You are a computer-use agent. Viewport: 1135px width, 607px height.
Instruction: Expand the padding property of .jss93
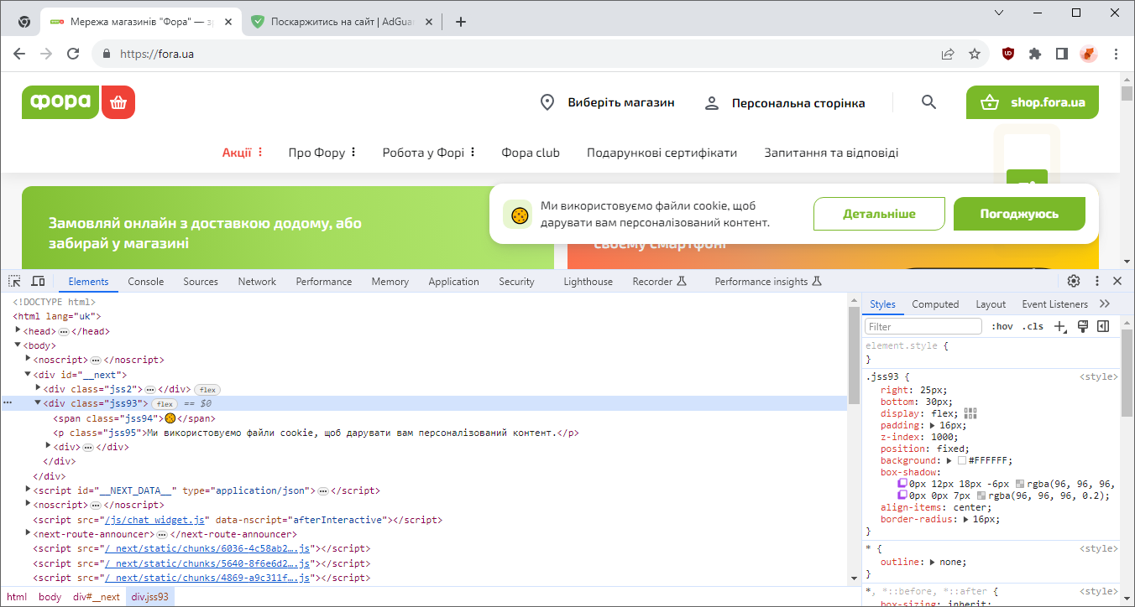(932, 424)
